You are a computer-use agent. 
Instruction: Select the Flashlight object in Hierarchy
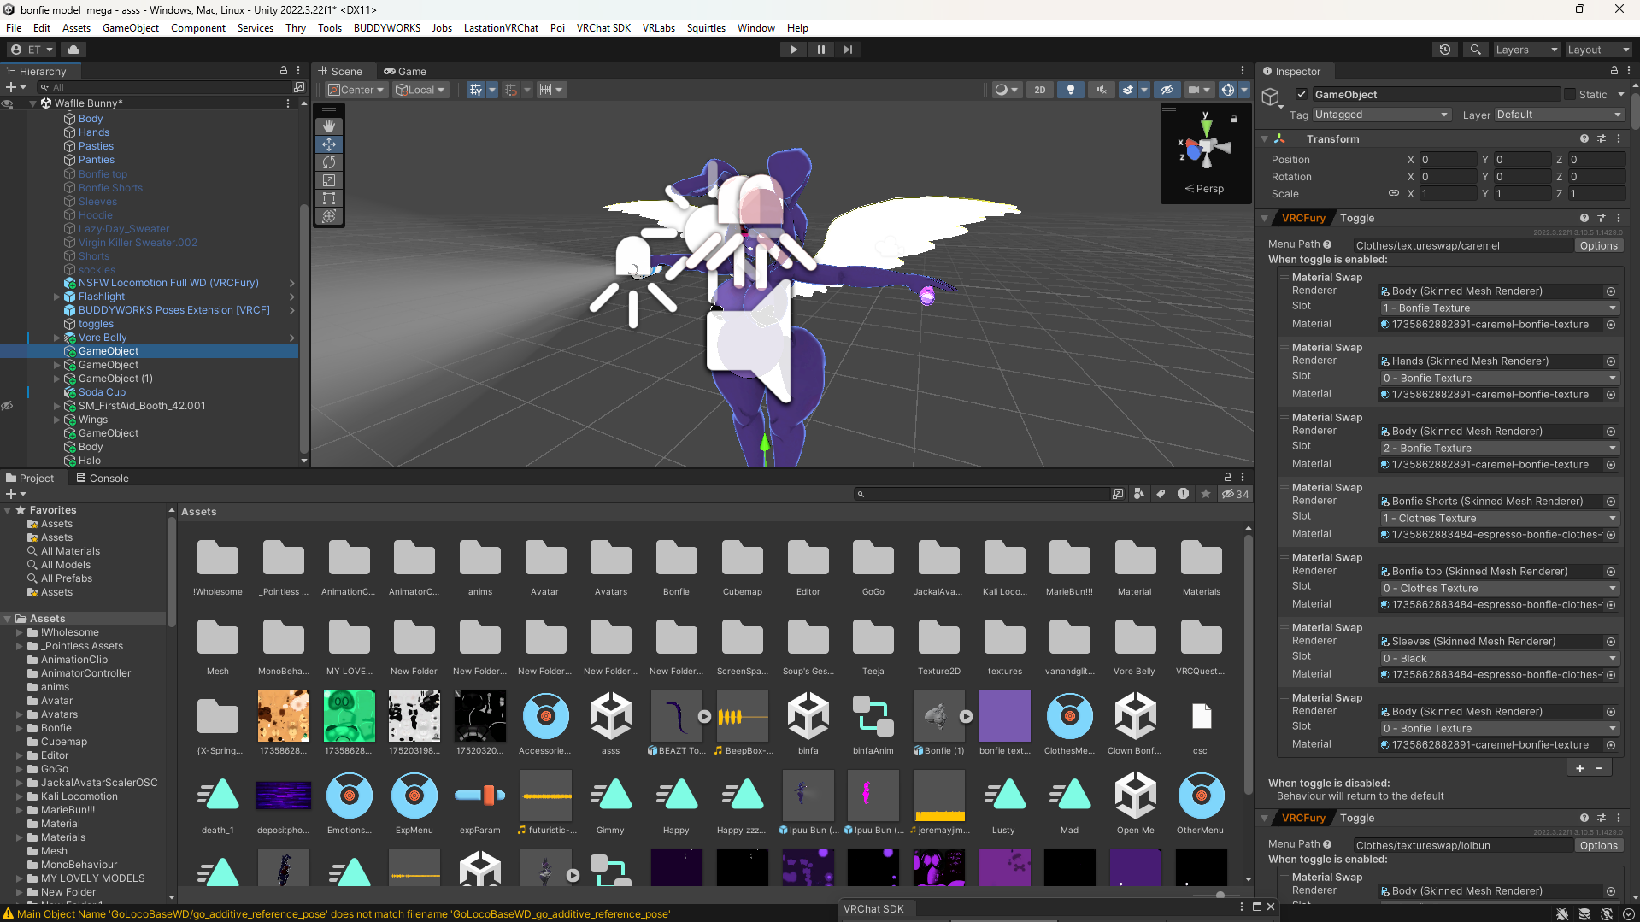[x=102, y=297]
